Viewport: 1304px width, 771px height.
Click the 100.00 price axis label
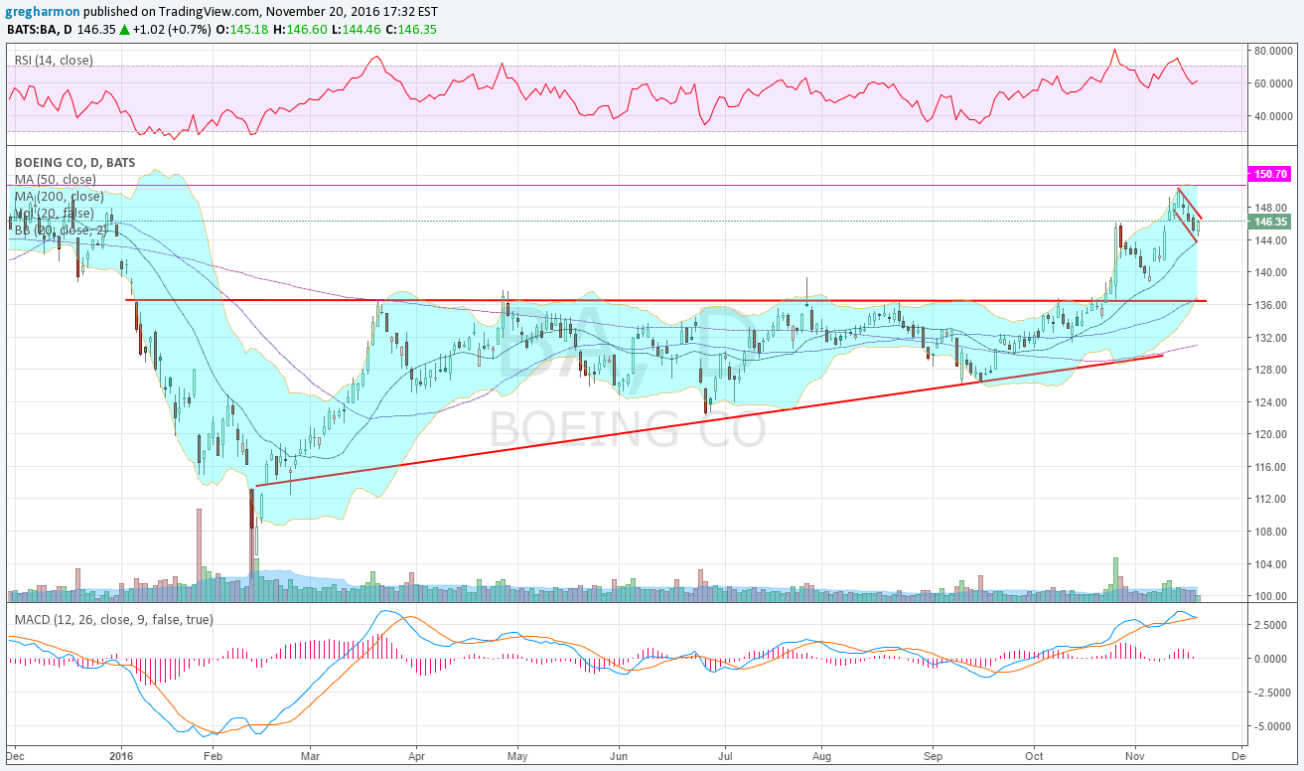point(1269,596)
